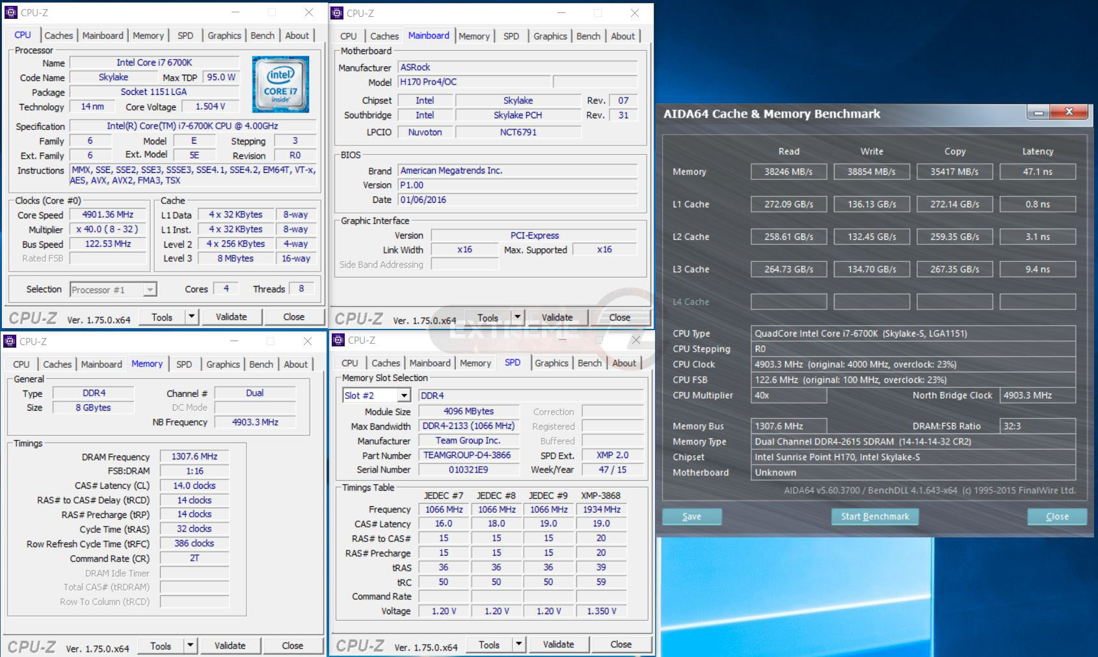Click Validate in the SPD window
Viewport: 1098px width, 657px height.
[558, 645]
